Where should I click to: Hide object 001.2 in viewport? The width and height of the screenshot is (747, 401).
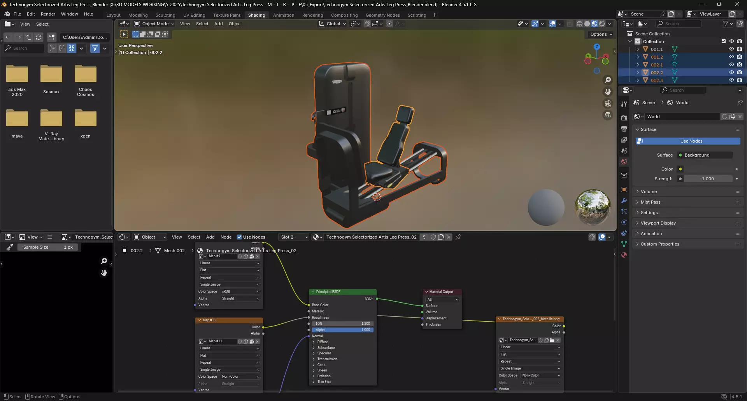point(731,57)
